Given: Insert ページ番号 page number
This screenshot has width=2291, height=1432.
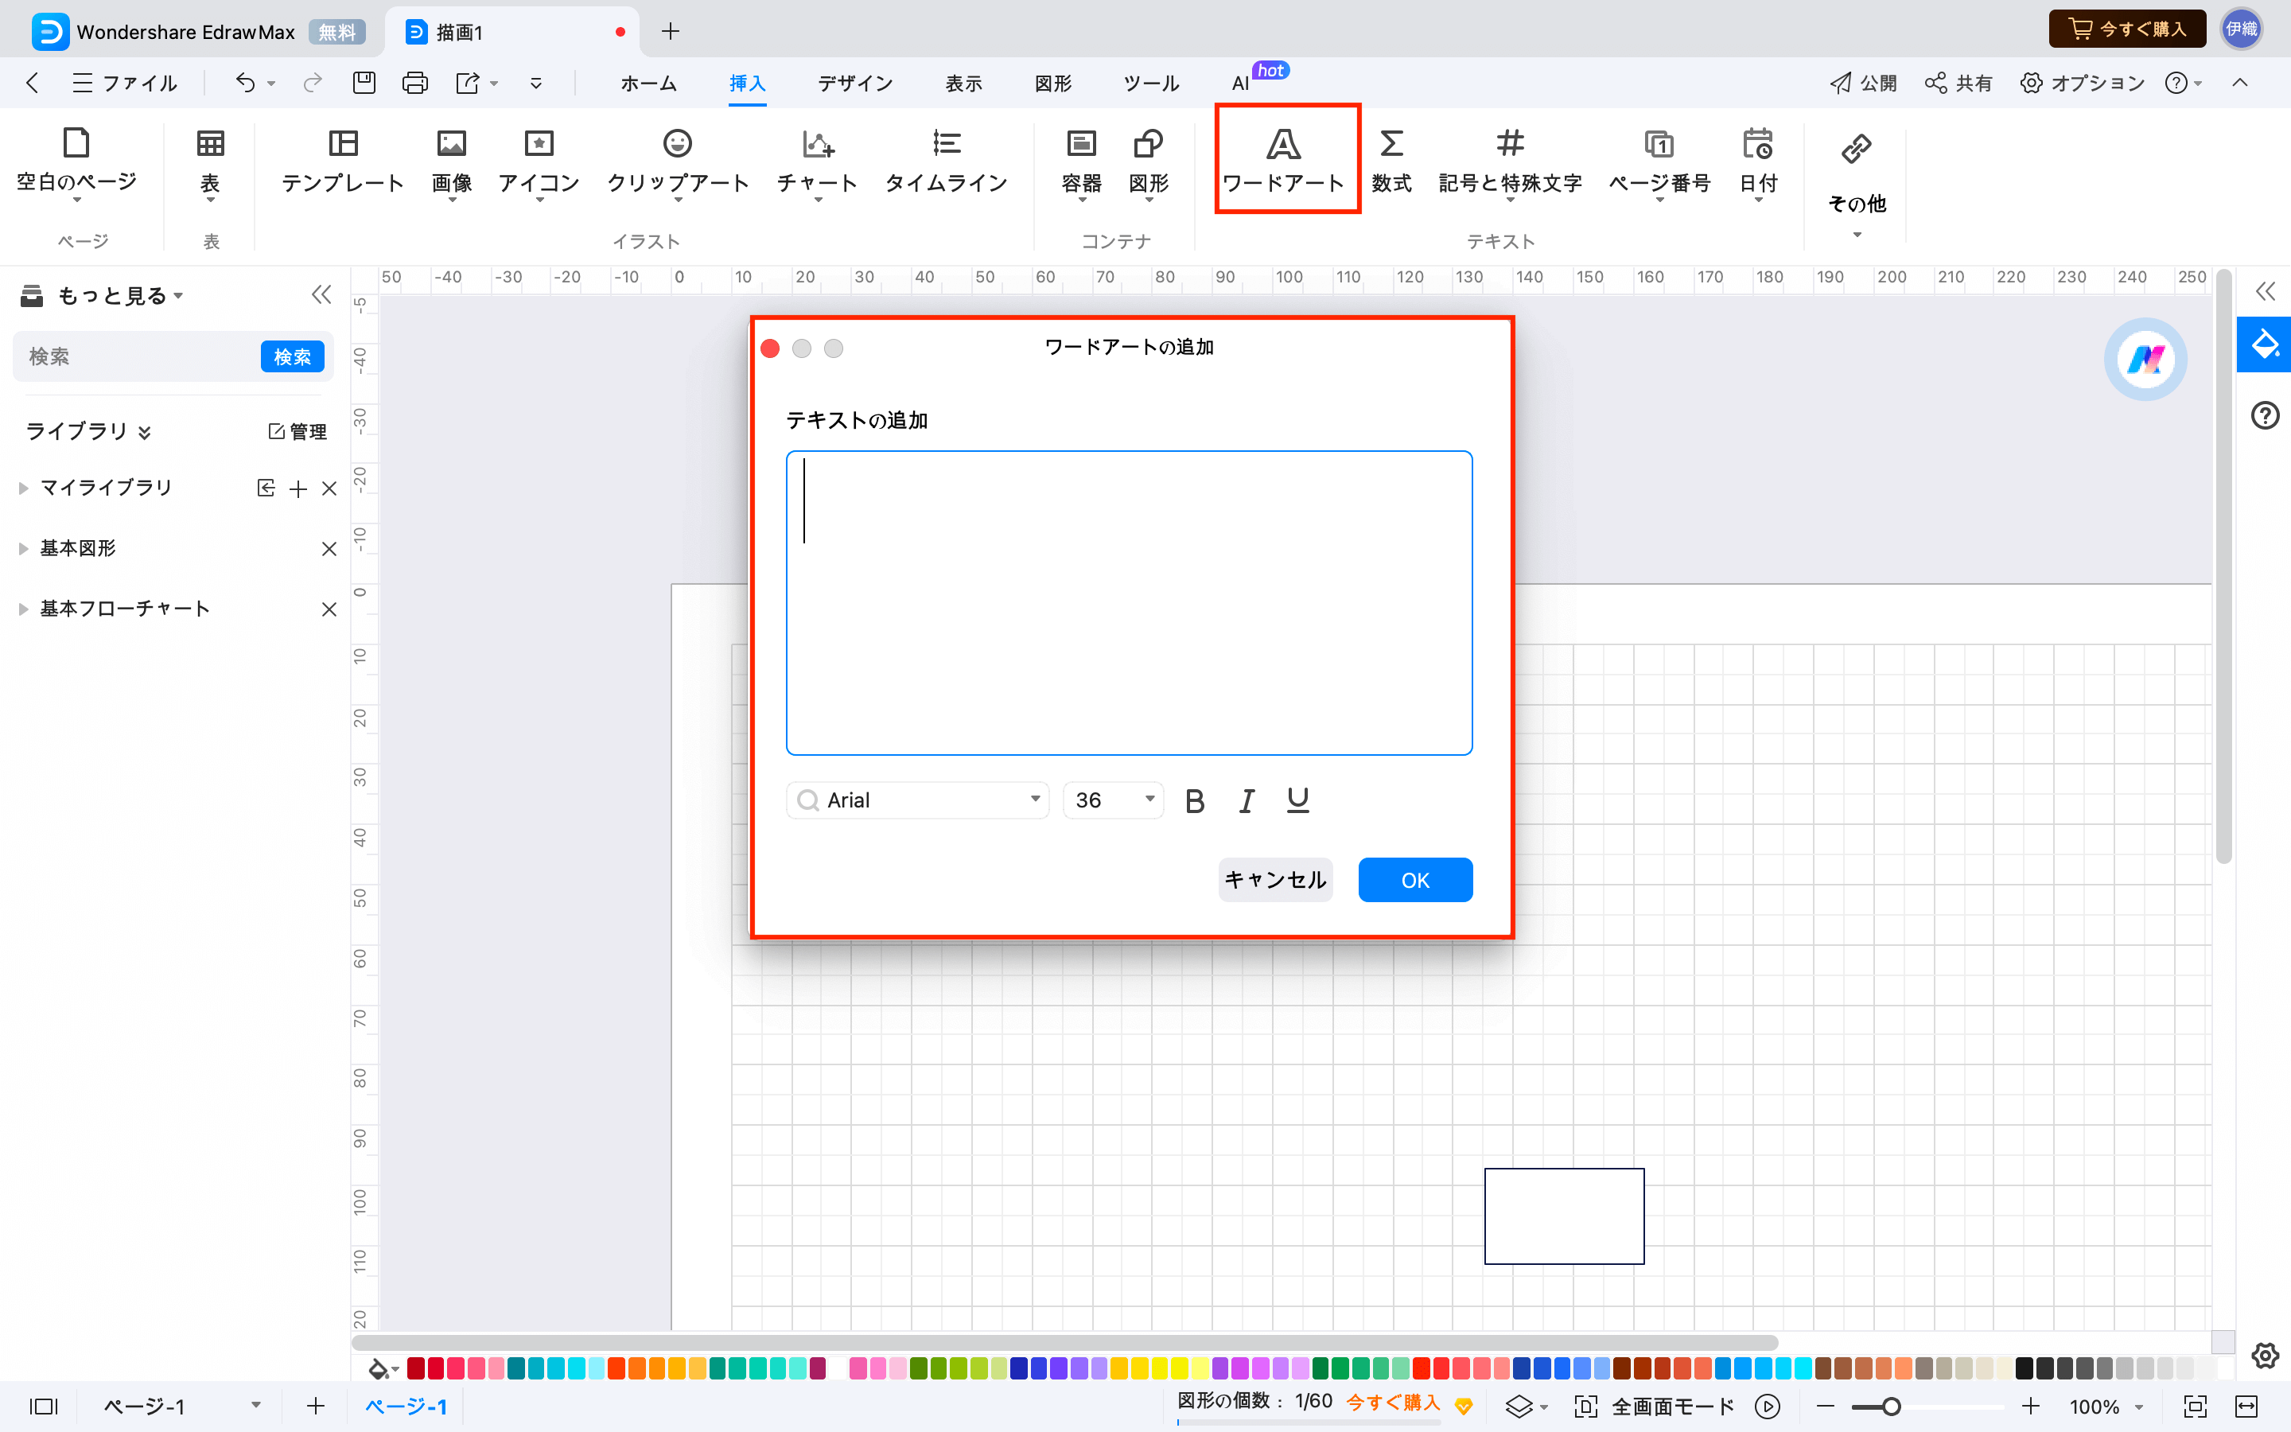Looking at the screenshot, I should coord(1659,163).
